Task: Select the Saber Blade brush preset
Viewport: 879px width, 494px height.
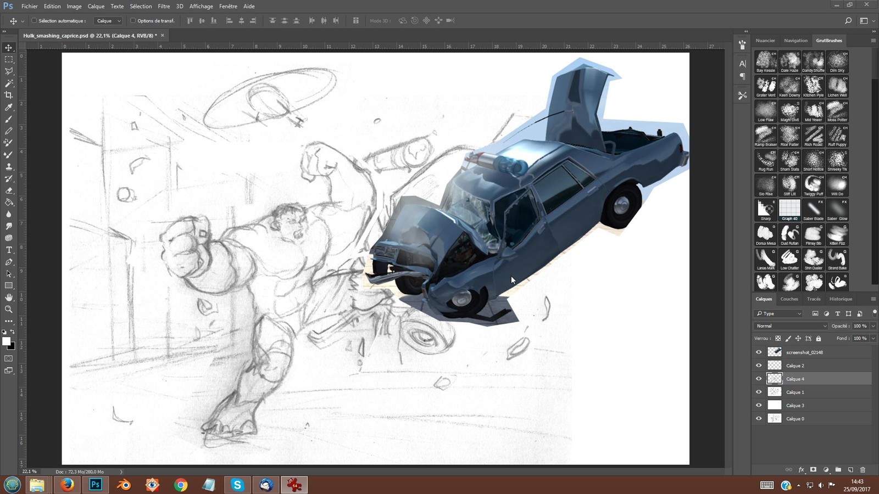Action: [814, 210]
